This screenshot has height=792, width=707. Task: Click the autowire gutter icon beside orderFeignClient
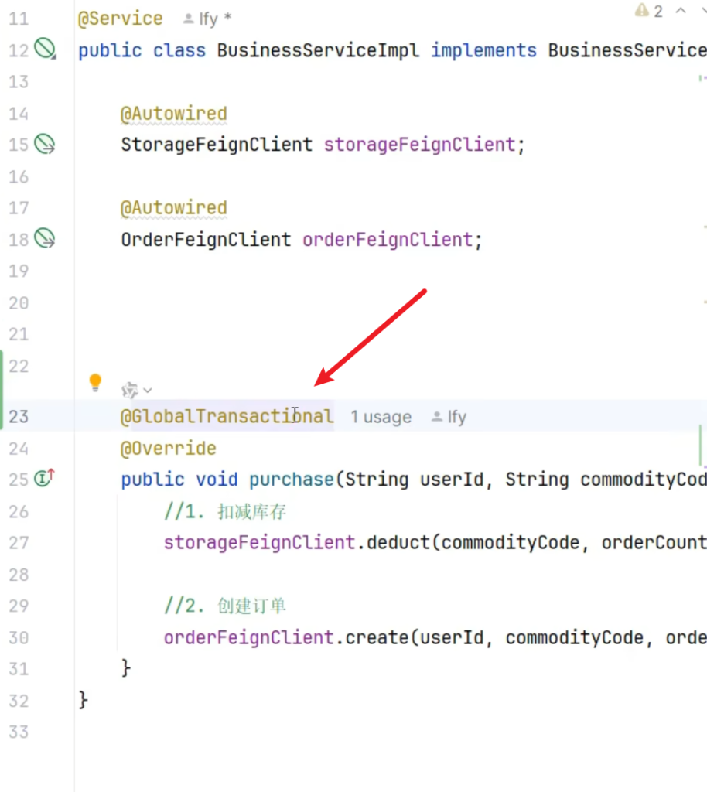46,239
